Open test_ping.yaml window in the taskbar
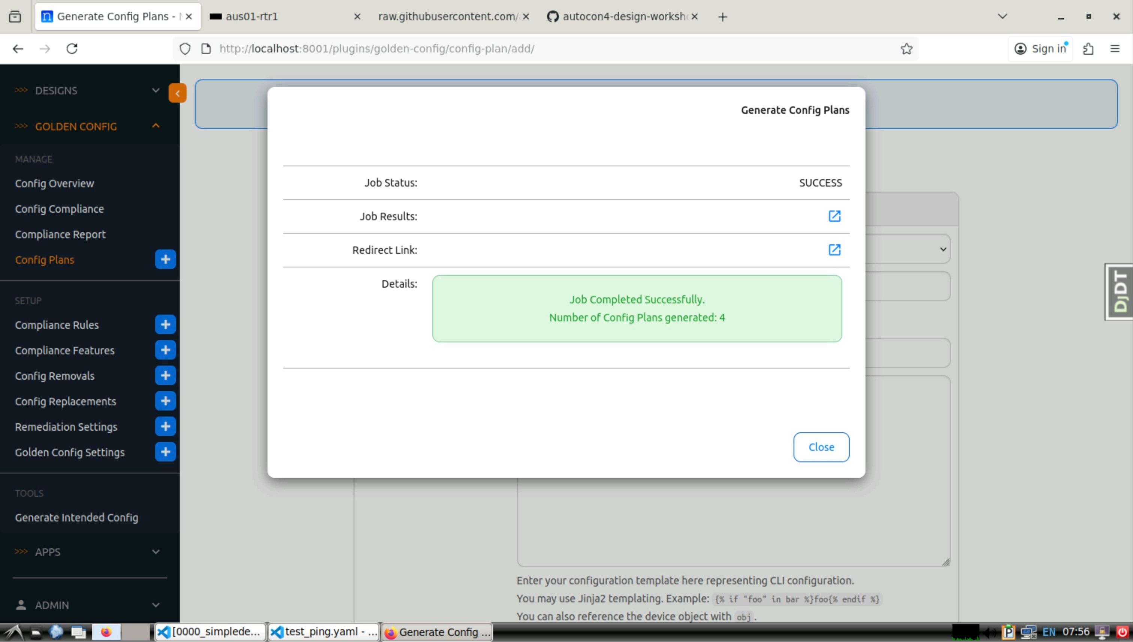 [324, 632]
